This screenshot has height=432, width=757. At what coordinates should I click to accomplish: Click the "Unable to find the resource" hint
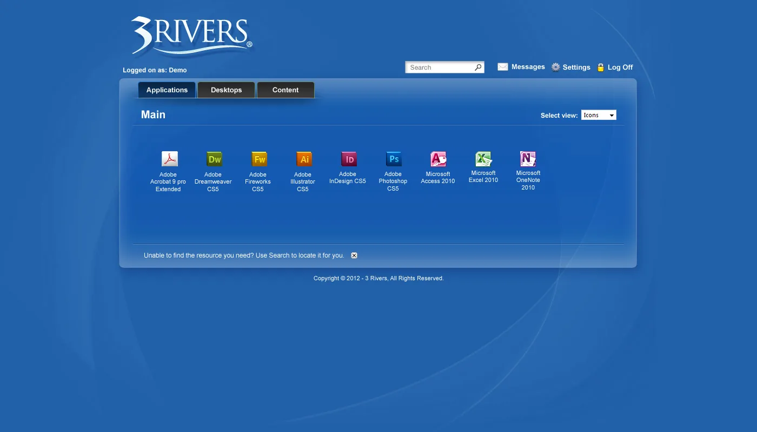[x=244, y=255]
